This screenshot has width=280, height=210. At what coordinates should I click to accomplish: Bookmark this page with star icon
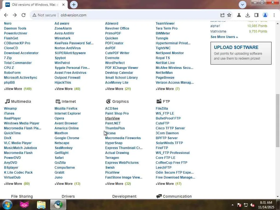[x=229, y=15]
